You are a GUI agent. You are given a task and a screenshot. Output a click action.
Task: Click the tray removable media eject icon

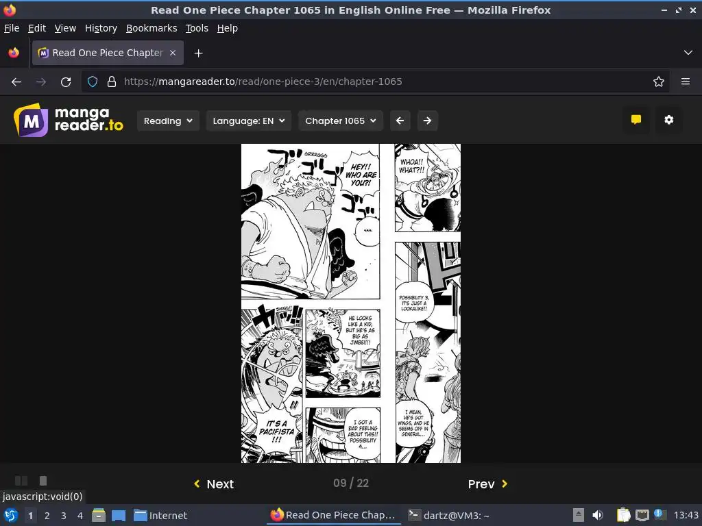click(579, 515)
